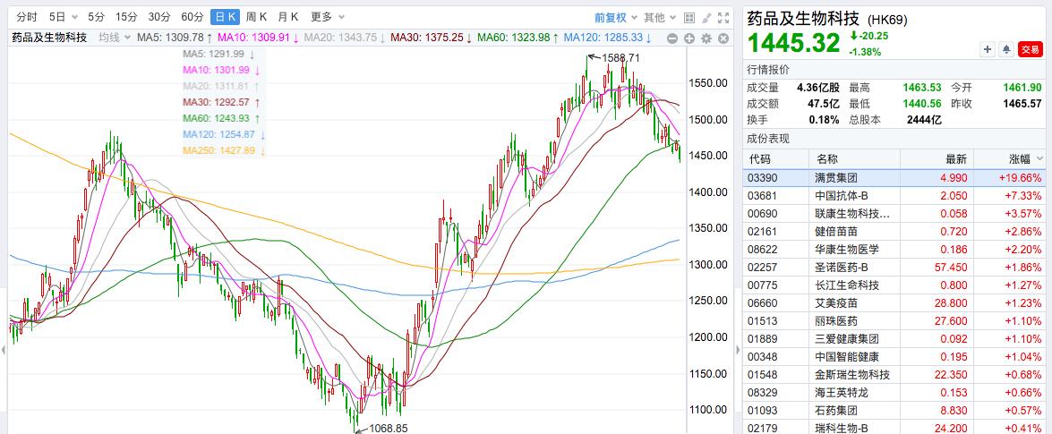Zoom in chart with plus icon
The image size is (1052, 434).
pos(689,38)
